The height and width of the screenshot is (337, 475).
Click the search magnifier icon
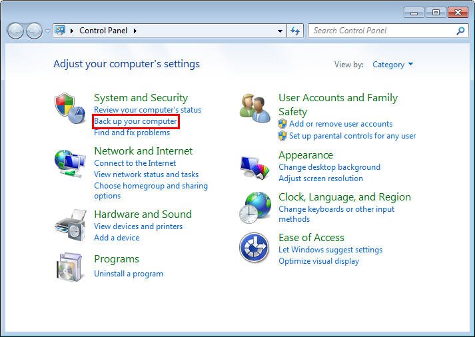point(460,31)
